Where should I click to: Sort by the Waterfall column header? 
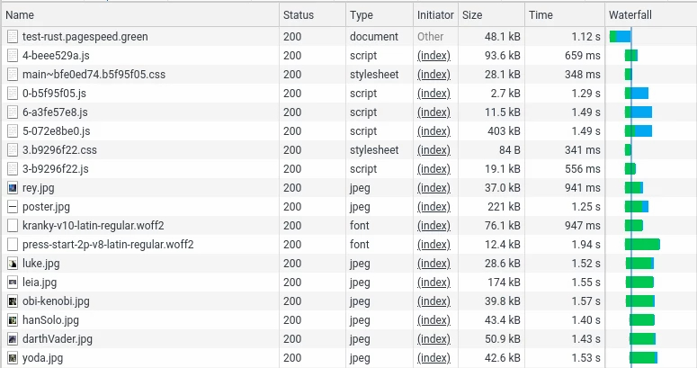click(630, 15)
